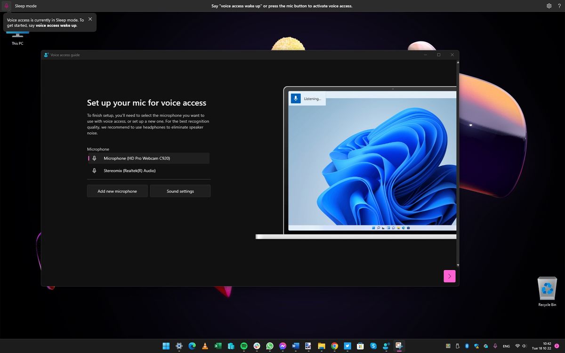565x353 pixels.
Task: Open Spotify from the taskbar
Action: (x=243, y=346)
